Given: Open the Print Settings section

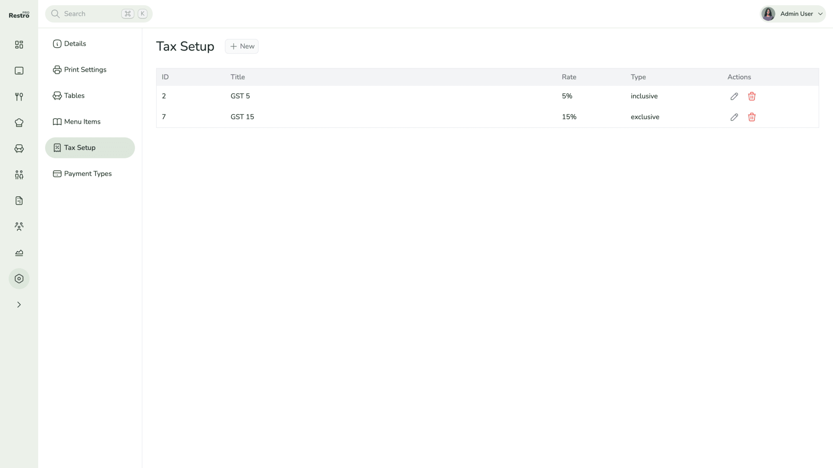Looking at the screenshot, I should pyautogui.click(x=85, y=70).
